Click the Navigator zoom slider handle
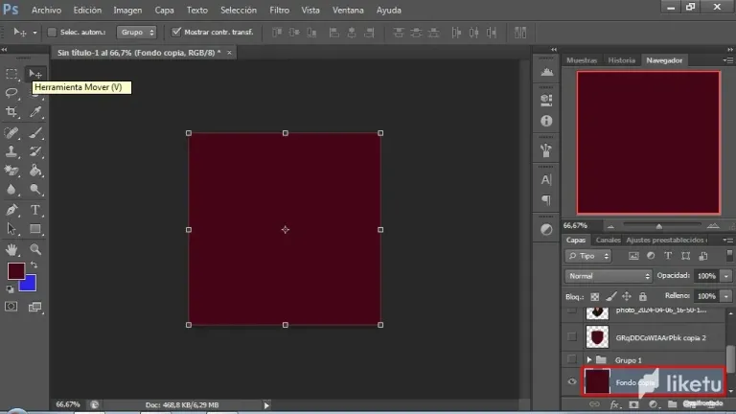The image size is (736, 414). [659, 227]
